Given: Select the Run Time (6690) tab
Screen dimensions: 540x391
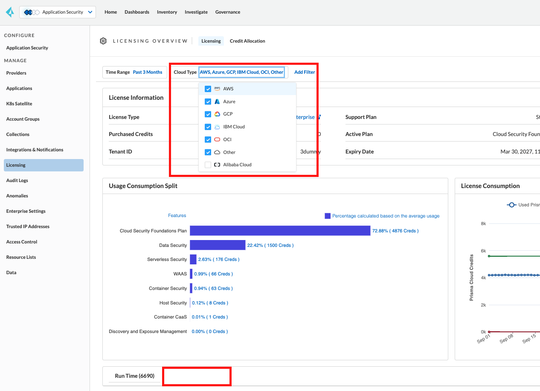Looking at the screenshot, I should click(x=134, y=376).
